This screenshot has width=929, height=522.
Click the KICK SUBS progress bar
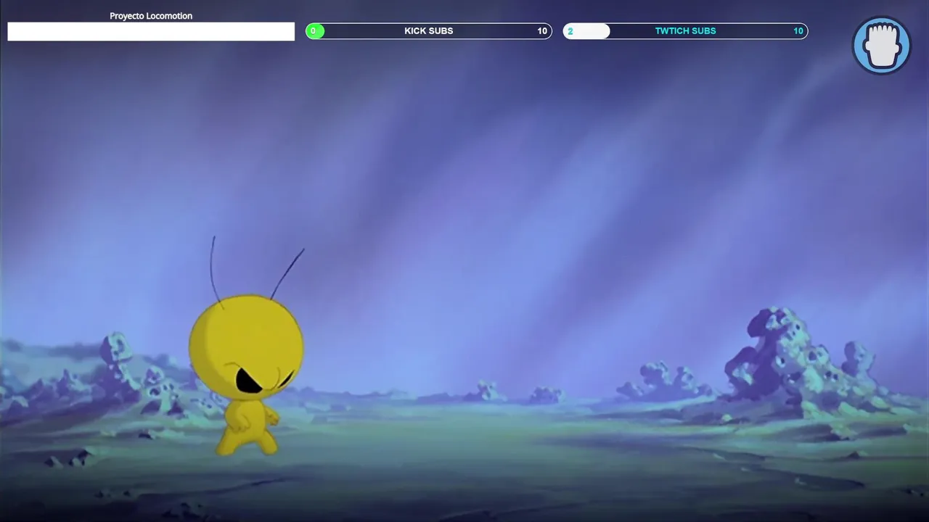point(429,31)
